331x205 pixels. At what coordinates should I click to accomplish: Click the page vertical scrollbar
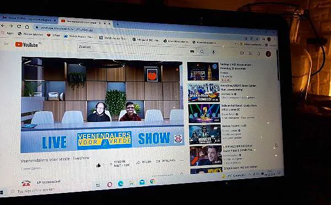point(277,66)
